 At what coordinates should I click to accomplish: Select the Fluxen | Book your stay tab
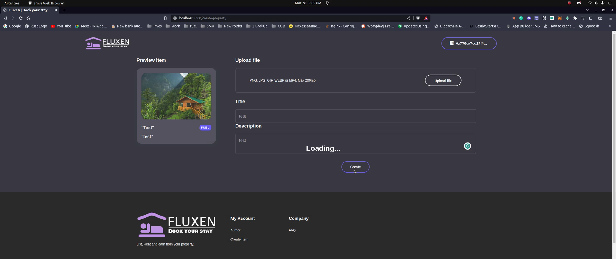point(30,10)
